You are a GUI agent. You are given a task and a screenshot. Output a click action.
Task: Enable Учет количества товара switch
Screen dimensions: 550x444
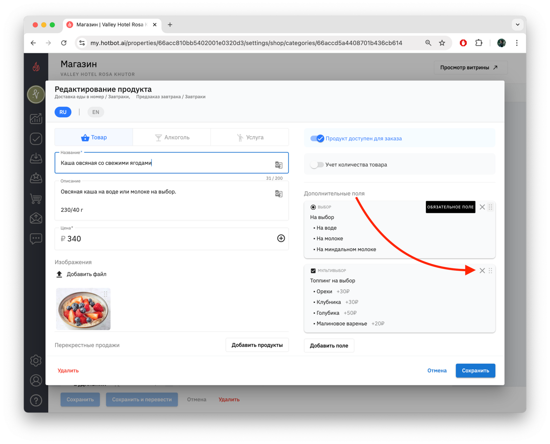[x=317, y=165]
